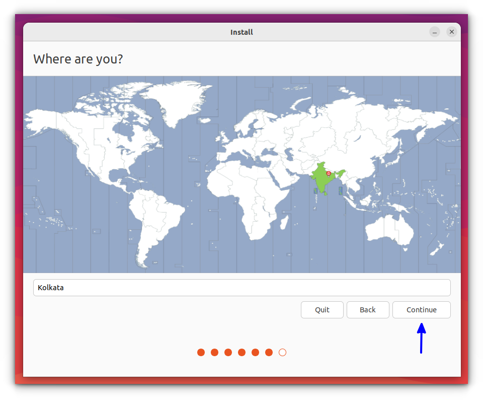This screenshot has height=400, width=483.
Task: Close the Install window
Action: click(452, 32)
